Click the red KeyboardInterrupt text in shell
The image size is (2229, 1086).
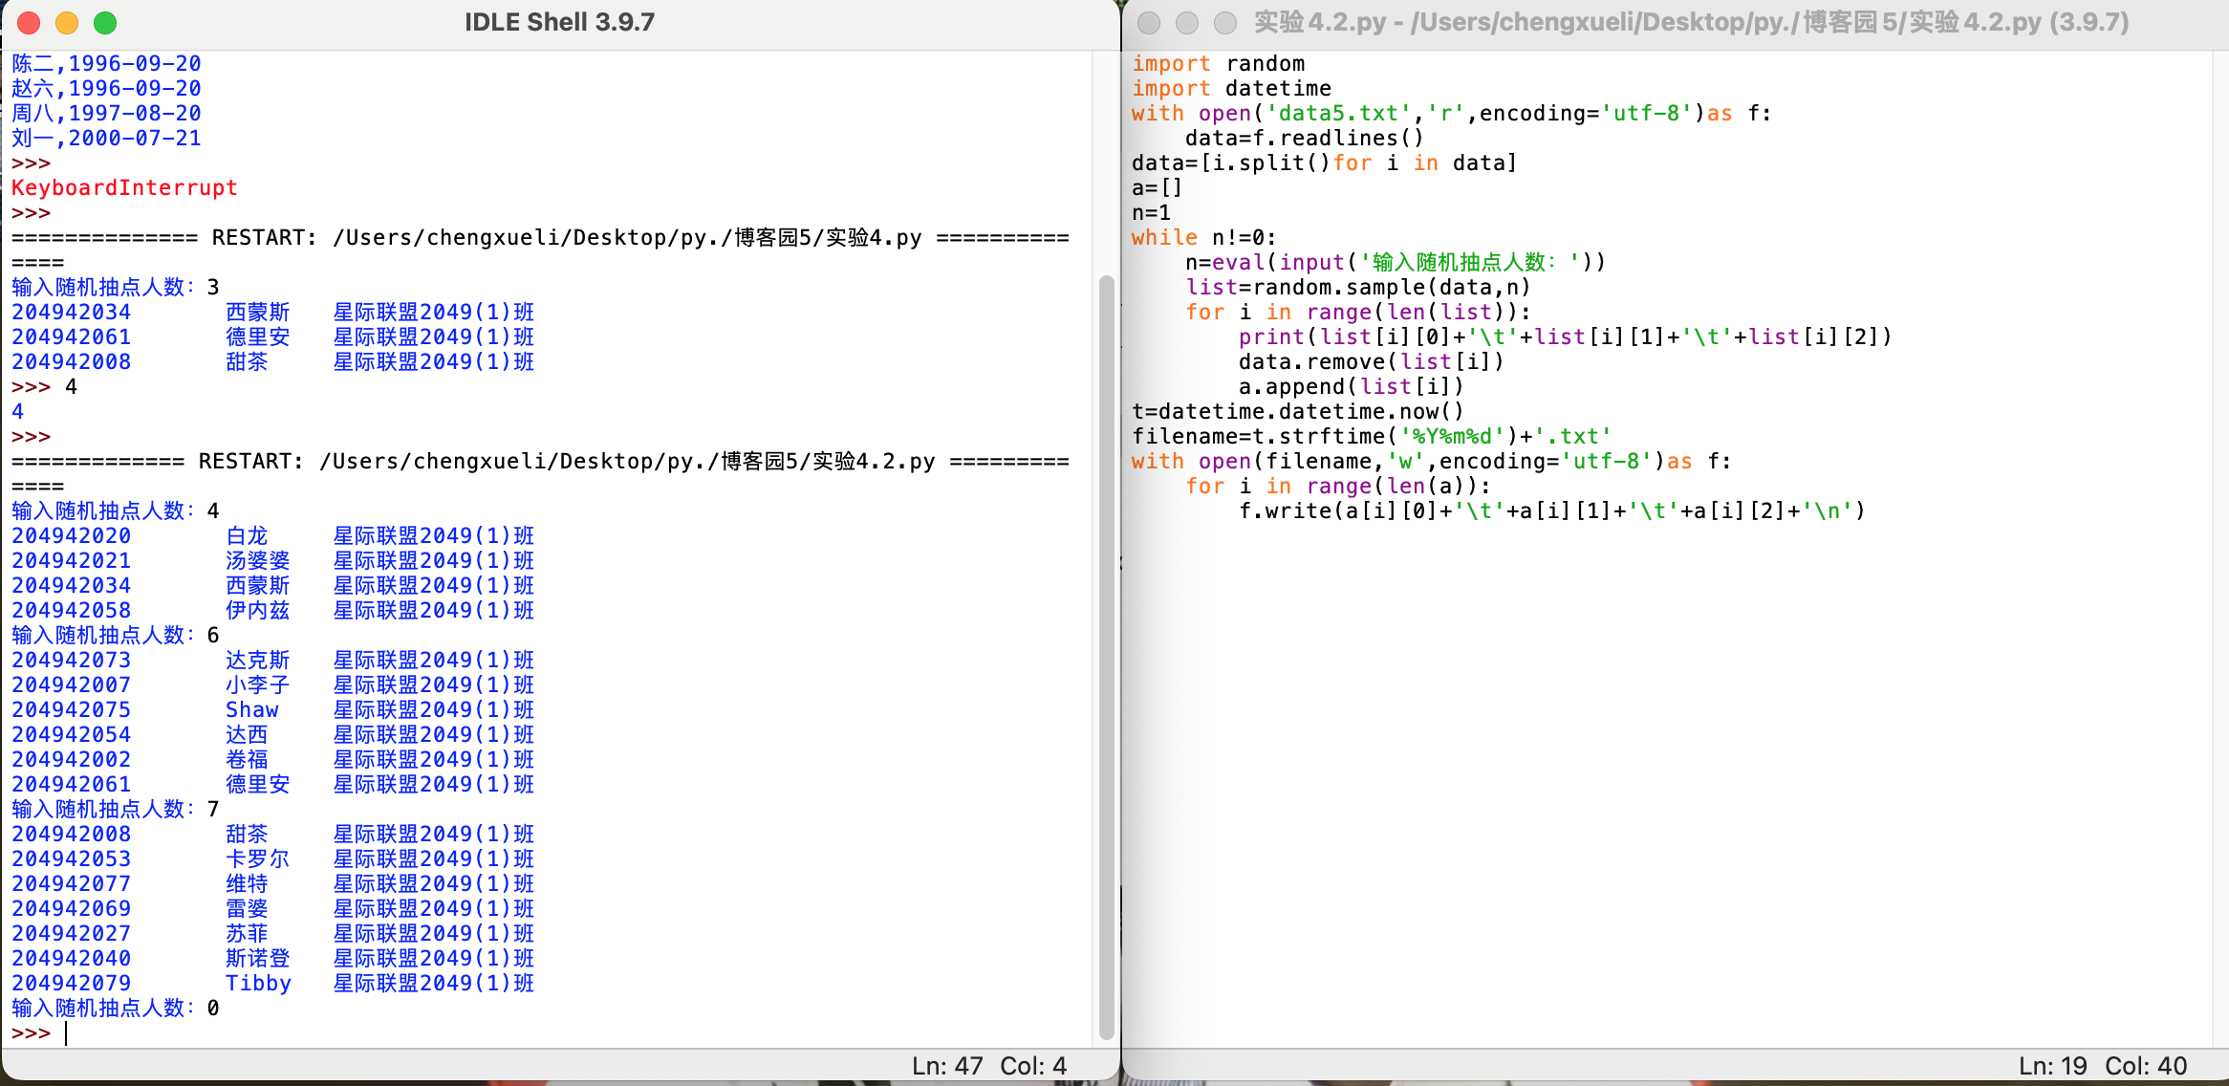124,188
